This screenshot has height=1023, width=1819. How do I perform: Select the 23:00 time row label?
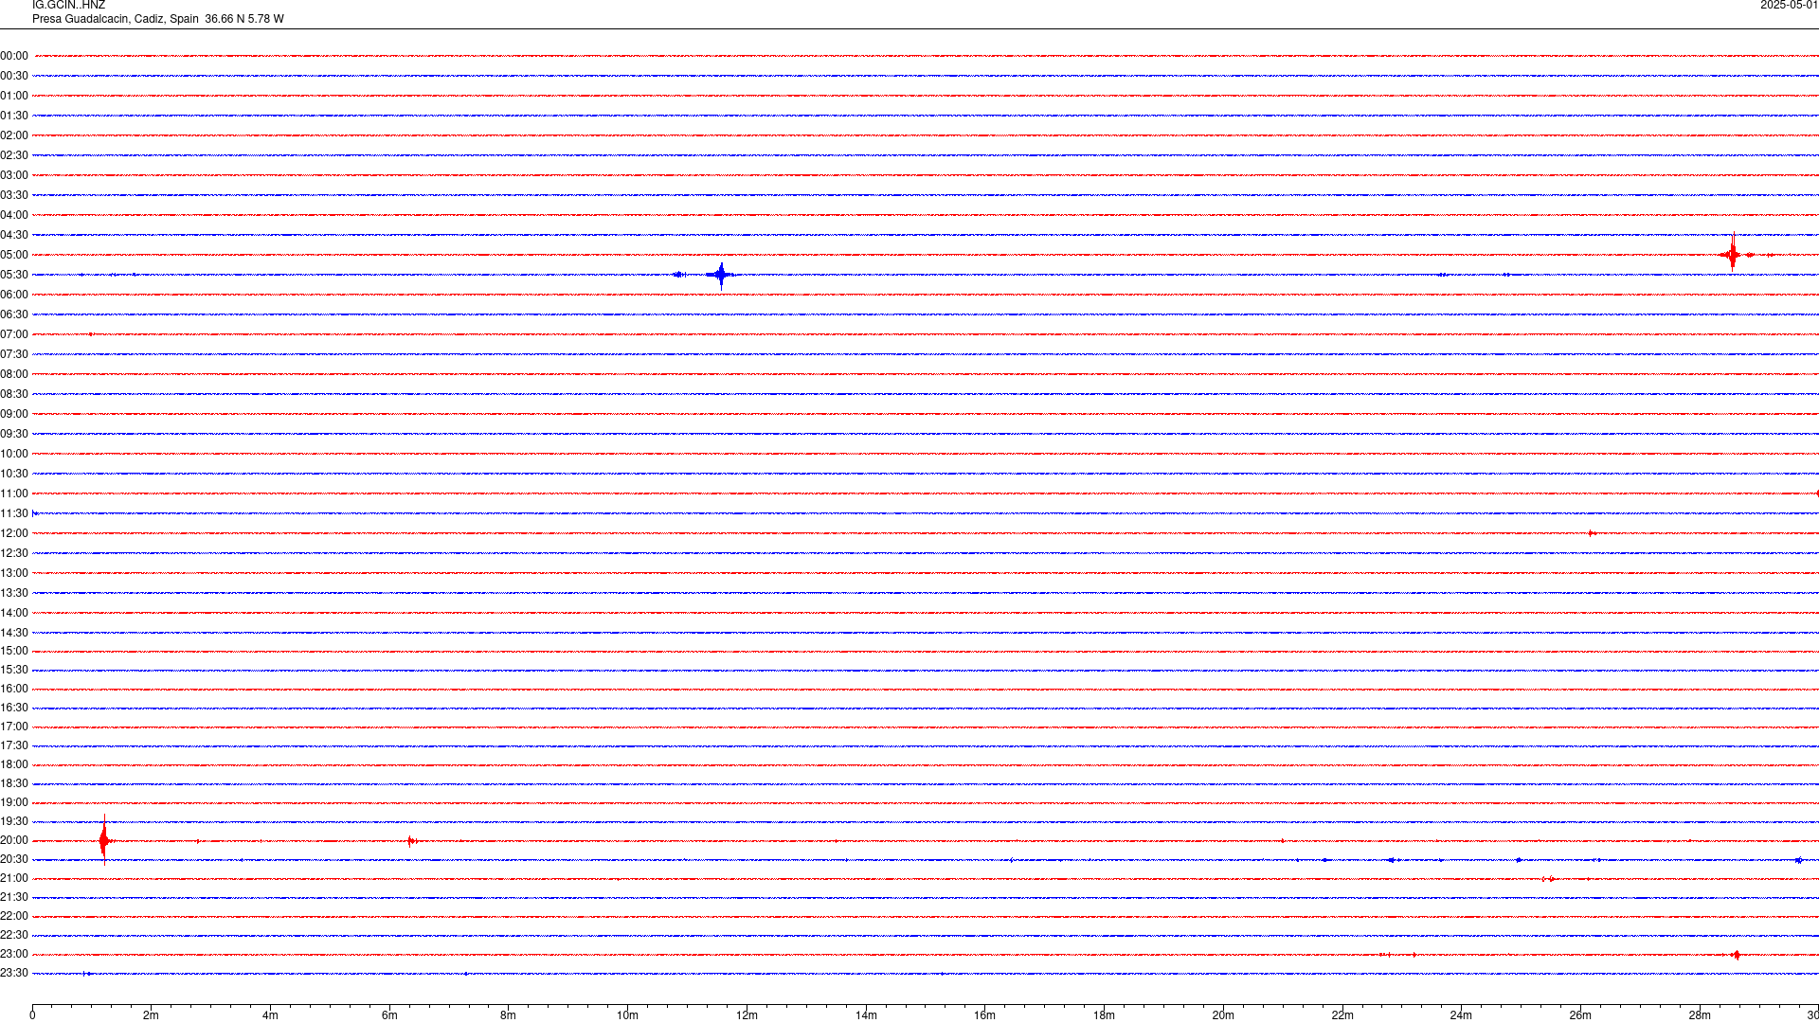14,954
